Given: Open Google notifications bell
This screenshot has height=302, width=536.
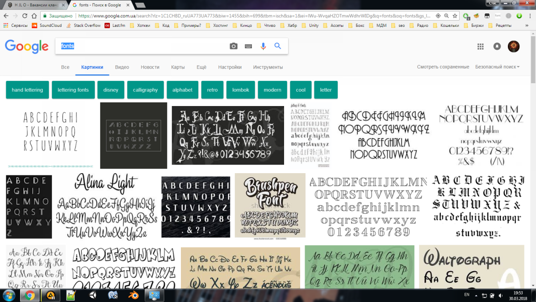Looking at the screenshot, I should [x=497, y=47].
